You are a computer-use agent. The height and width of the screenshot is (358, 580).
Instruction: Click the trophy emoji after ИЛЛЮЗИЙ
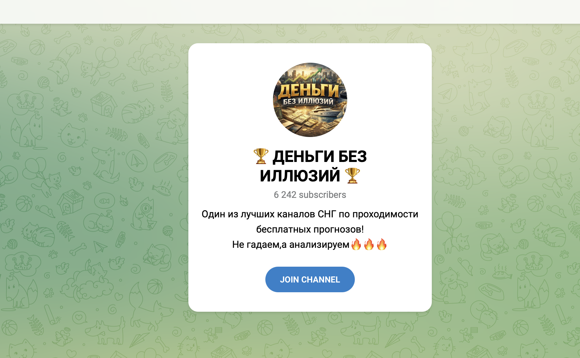[x=352, y=176]
